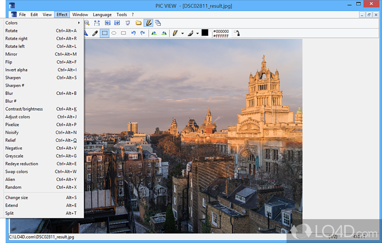Click the black foreground color swatch
This screenshot has height=243, width=382.
click(205, 33)
